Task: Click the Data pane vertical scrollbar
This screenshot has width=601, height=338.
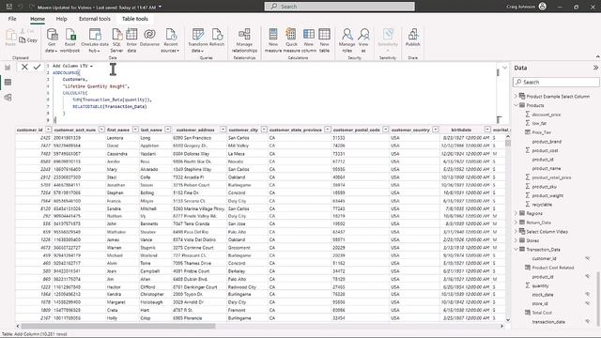Action: [597, 299]
